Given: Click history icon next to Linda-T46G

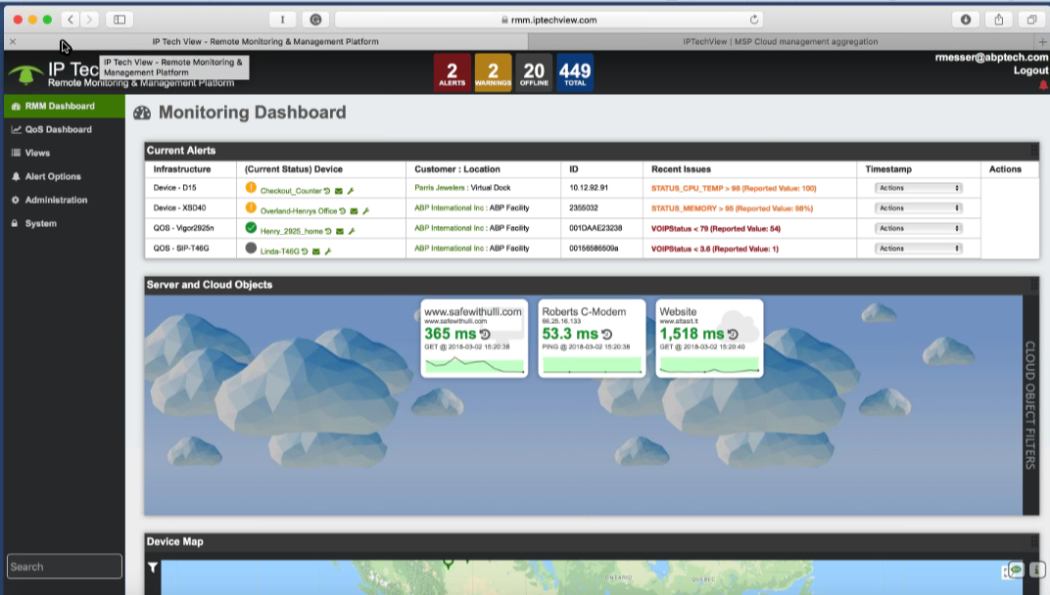Looking at the screenshot, I should pos(305,252).
